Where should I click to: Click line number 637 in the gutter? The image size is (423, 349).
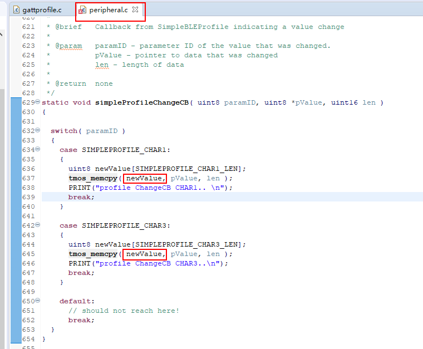(x=28, y=178)
